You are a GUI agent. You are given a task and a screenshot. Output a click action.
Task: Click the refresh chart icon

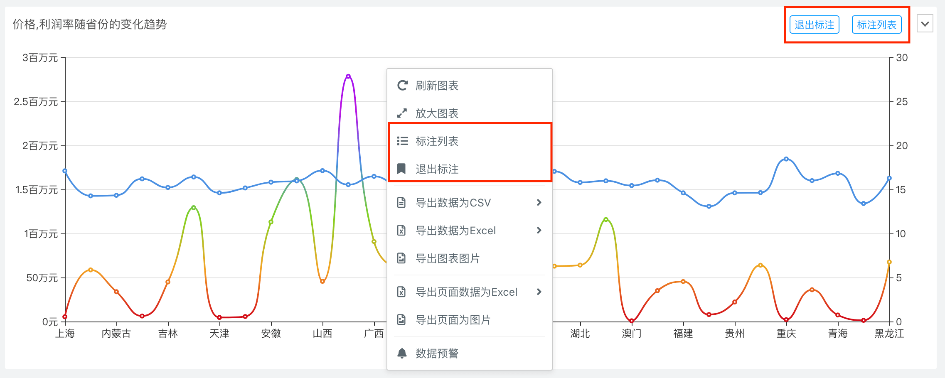402,86
